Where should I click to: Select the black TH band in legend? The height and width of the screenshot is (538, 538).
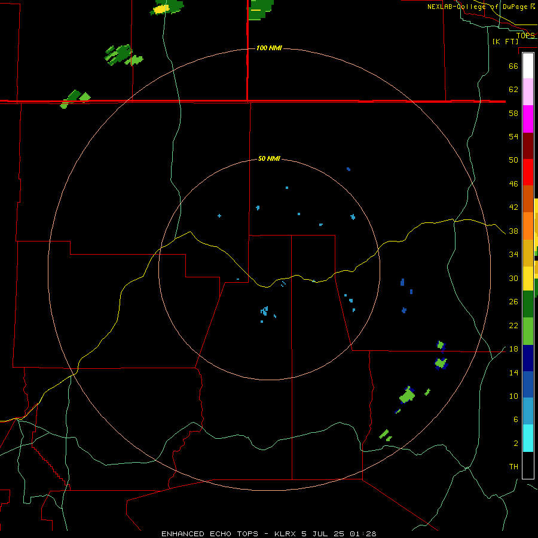[x=528, y=465]
